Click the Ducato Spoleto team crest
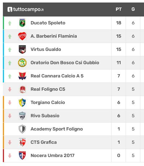 [22, 23]
